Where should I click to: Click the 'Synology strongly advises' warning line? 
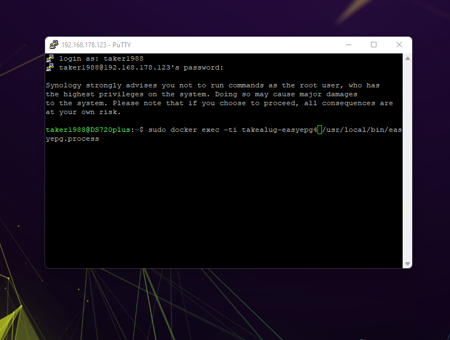point(213,86)
